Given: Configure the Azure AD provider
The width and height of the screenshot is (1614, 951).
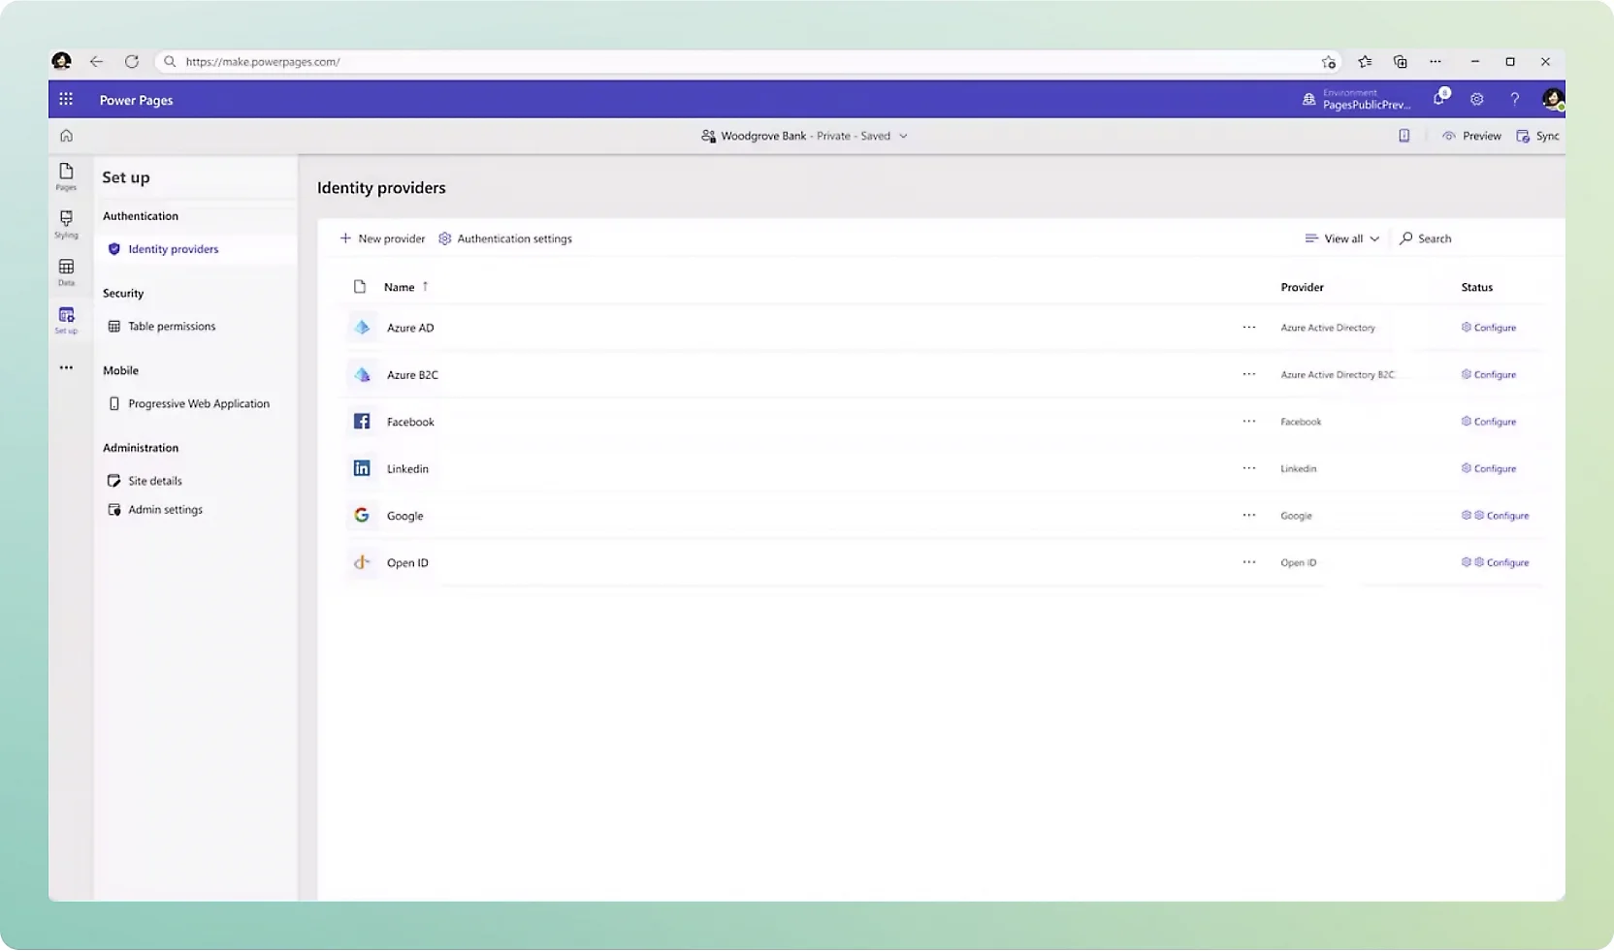Looking at the screenshot, I should coord(1489,328).
